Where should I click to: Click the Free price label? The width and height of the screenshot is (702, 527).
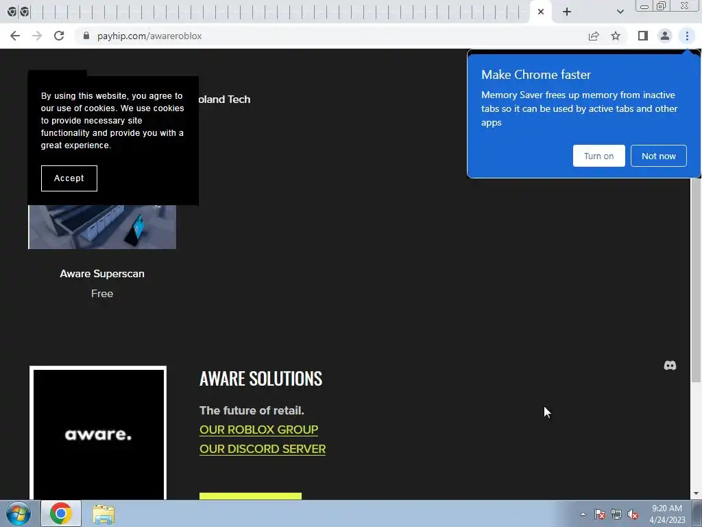pyautogui.click(x=102, y=294)
